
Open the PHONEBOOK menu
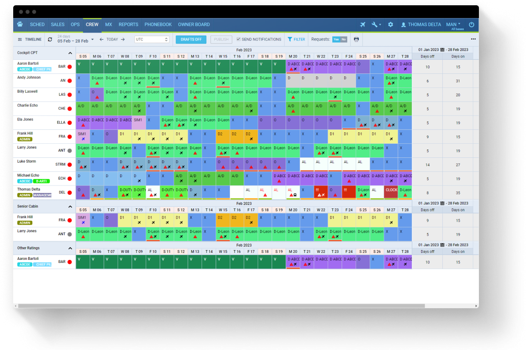point(158,25)
